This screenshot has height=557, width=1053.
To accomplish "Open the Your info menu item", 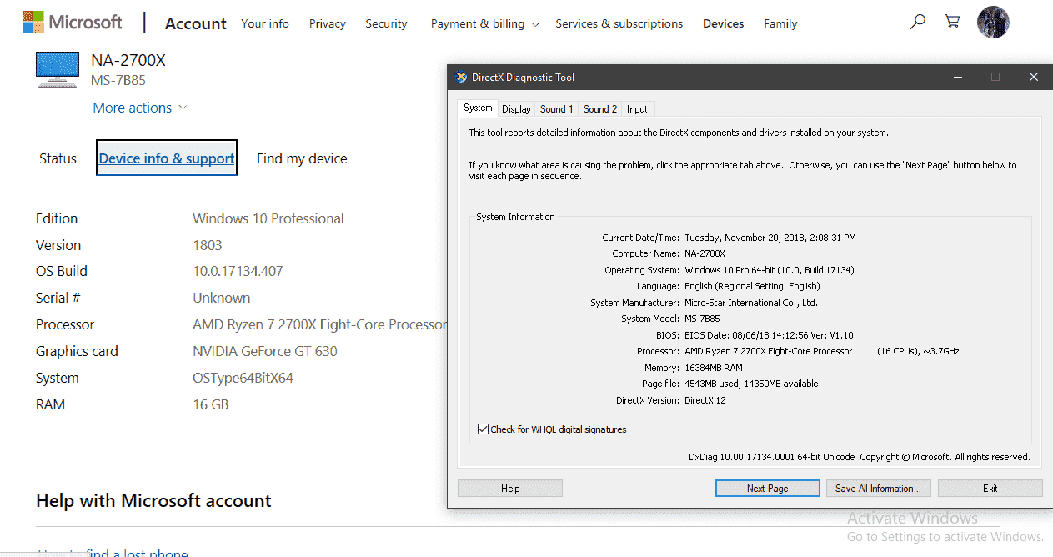I will tap(265, 23).
